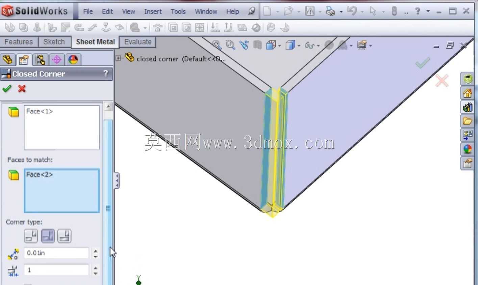Open Custom Properties icon in task pane

[468, 163]
